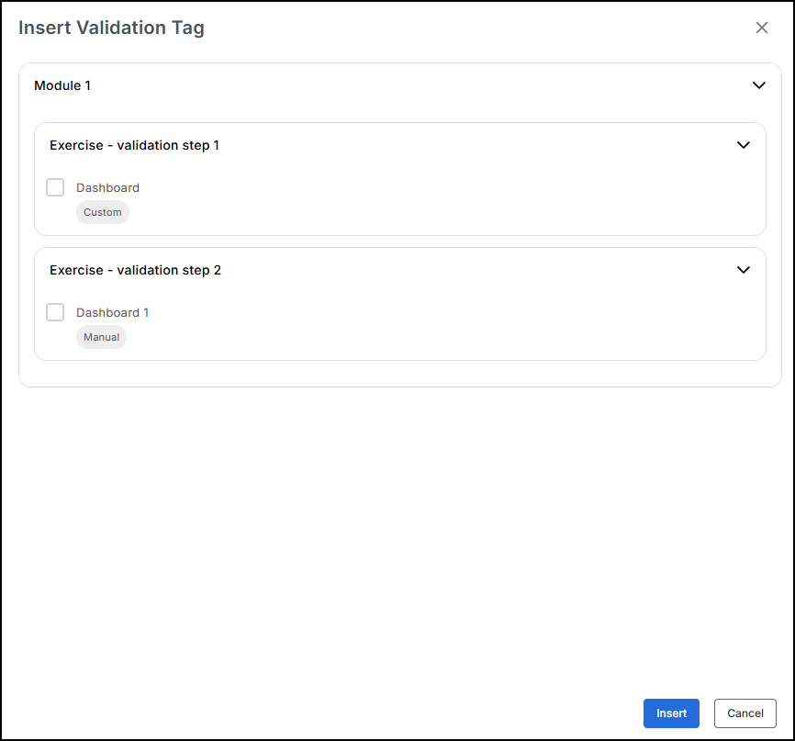Collapse Exercise validation step 1 chevron
Viewport: 795px width, 741px height.
[744, 145]
